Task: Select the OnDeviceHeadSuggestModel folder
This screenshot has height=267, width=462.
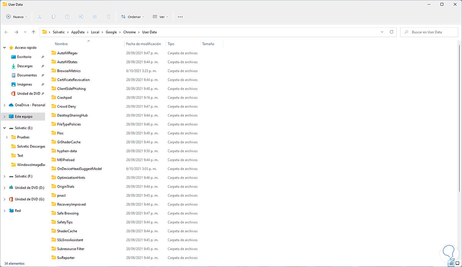Action: click(x=79, y=169)
